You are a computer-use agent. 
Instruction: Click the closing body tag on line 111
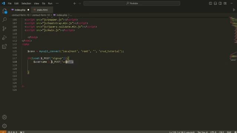coord(33,37)
